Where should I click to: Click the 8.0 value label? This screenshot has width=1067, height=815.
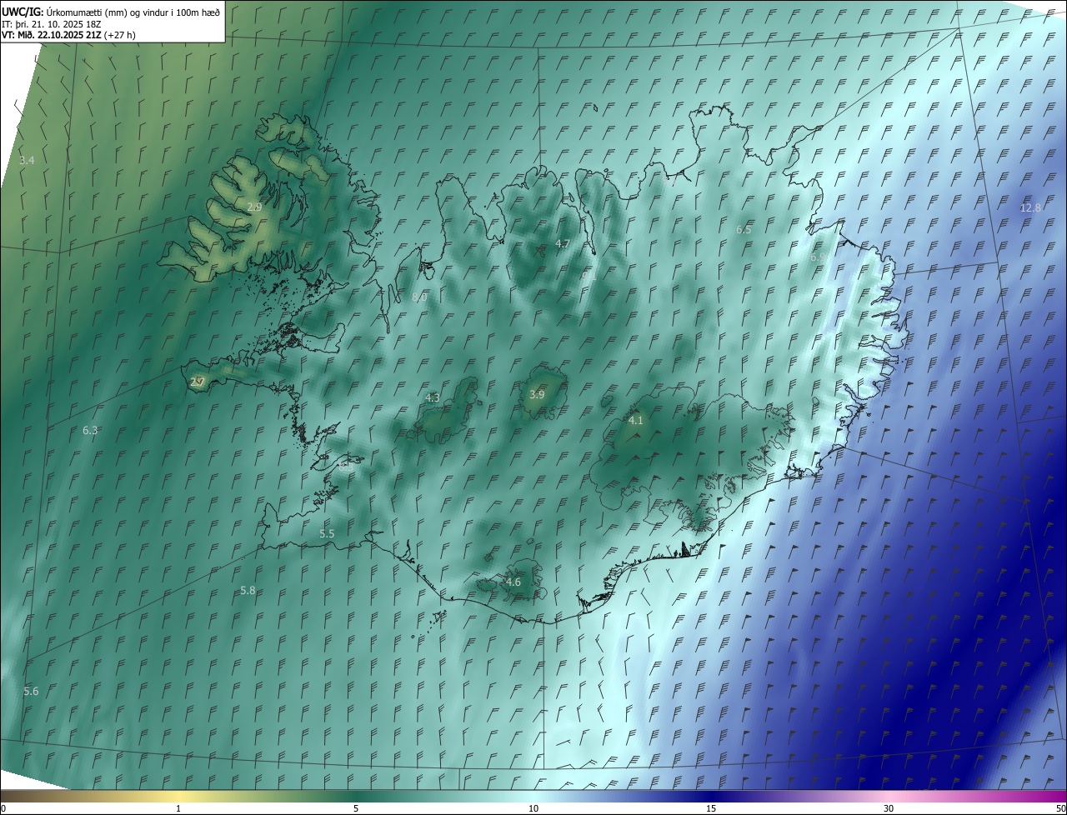(x=419, y=297)
